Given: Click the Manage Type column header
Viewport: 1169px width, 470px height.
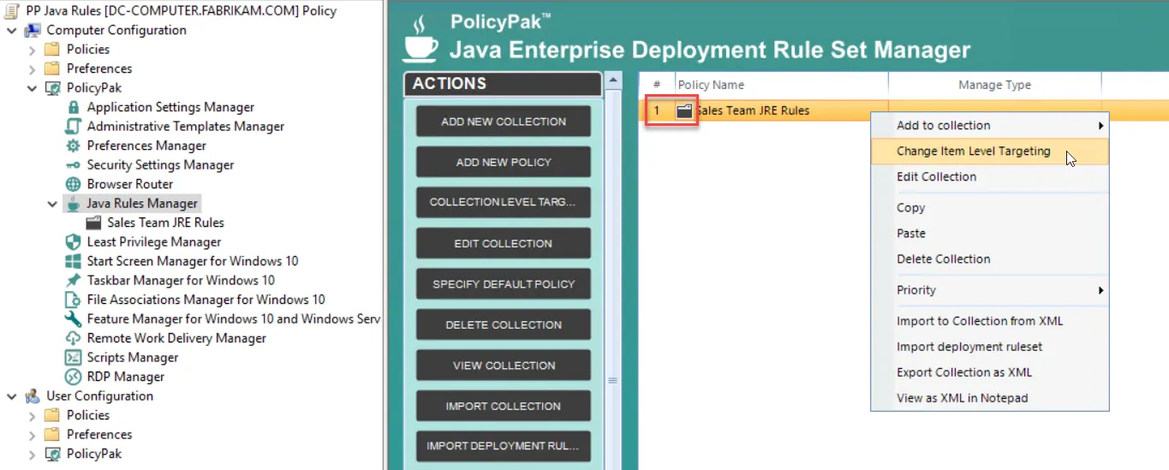Looking at the screenshot, I should click(x=994, y=85).
